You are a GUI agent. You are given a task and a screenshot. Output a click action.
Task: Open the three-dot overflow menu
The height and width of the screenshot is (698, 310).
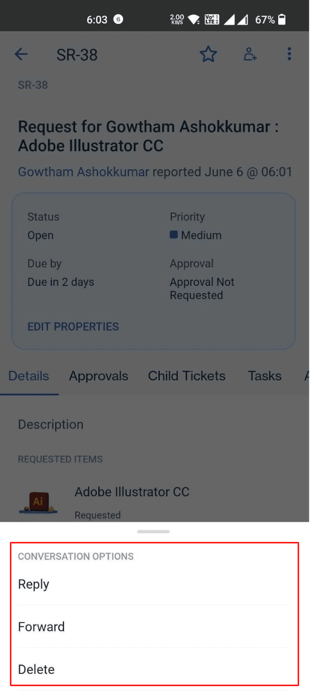pos(289,54)
